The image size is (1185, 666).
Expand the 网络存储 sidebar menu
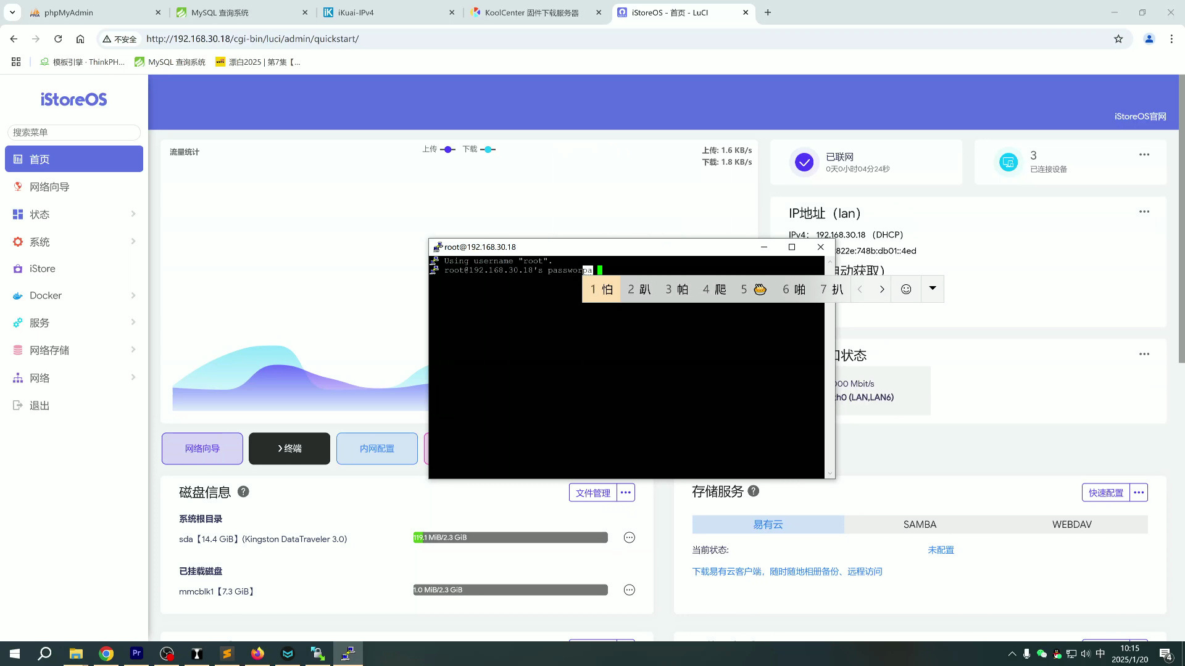pos(74,350)
